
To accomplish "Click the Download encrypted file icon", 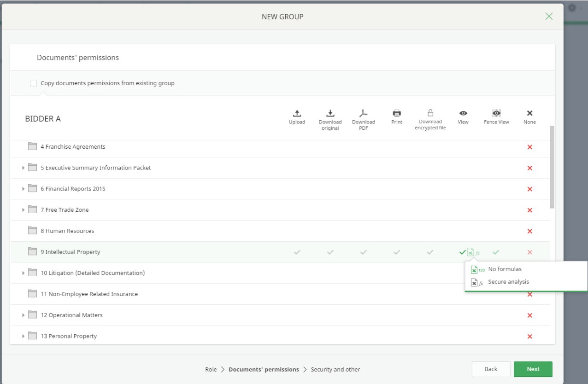I will point(430,113).
